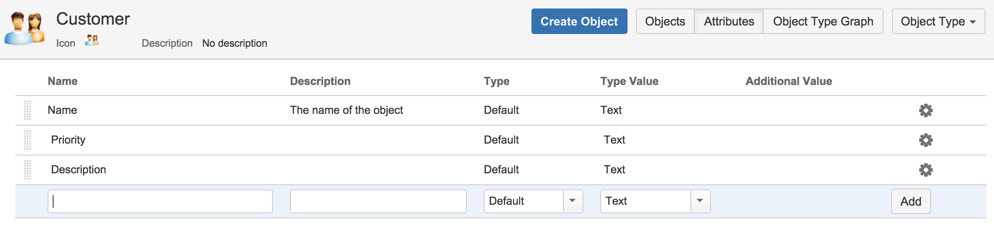Open the gear settings for the Priority attribute

[926, 140]
